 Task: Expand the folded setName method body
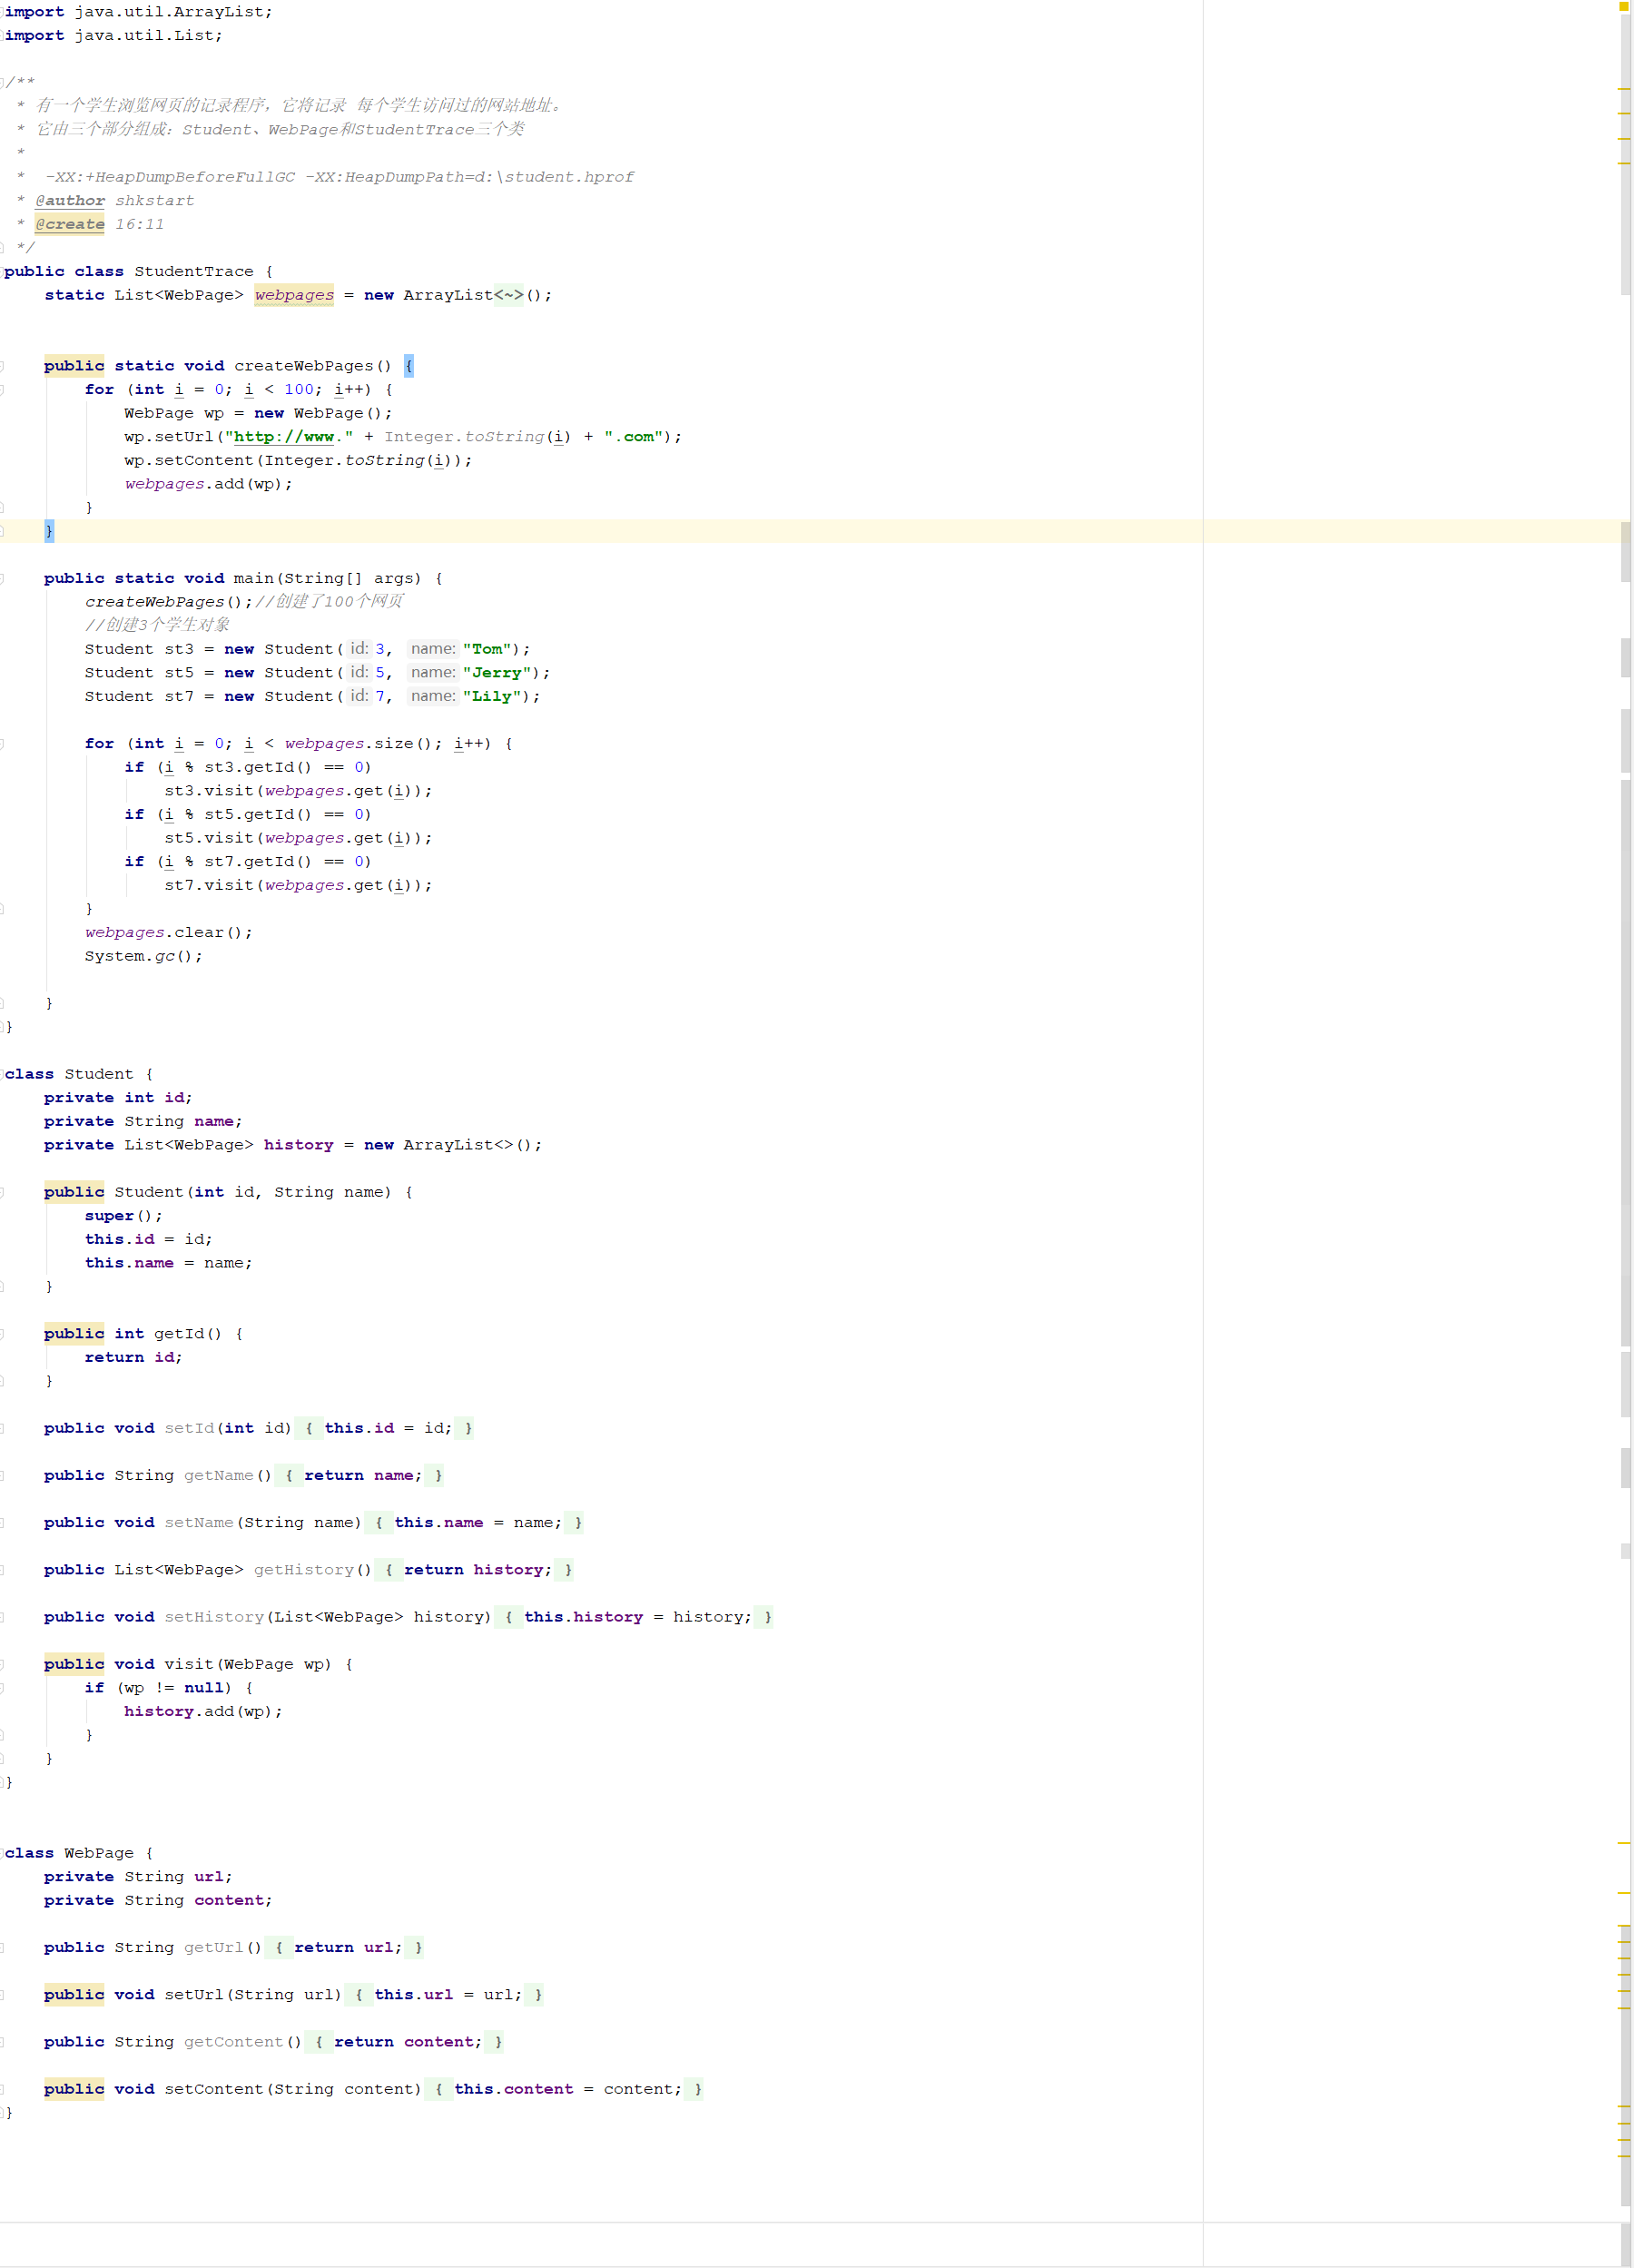(x=474, y=1522)
